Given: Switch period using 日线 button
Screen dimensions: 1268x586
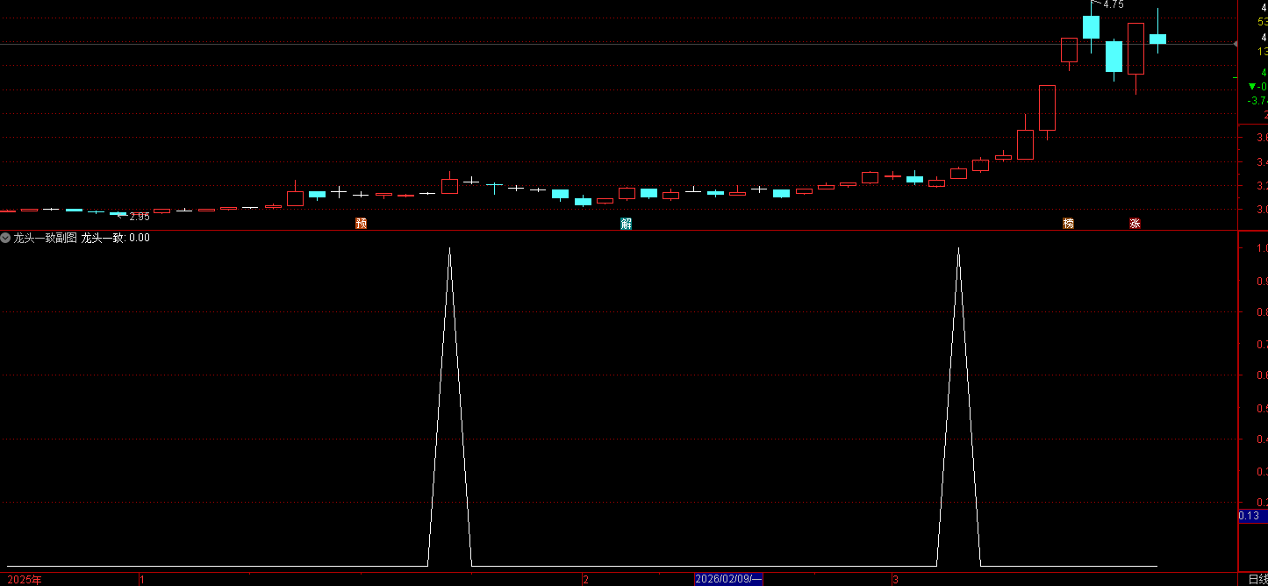Looking at the screenshot, I should click(x=1257, y=579).
